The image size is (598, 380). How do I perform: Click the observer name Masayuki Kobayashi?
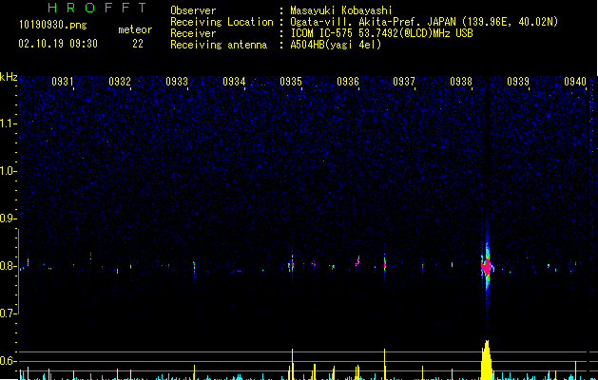(341, 10)
